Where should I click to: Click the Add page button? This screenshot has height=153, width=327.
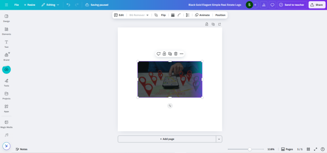(167, 139)
